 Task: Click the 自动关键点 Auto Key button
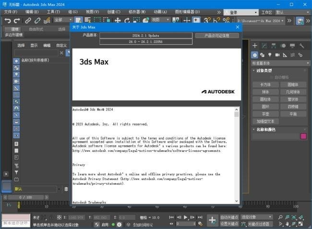coord(229,217)
